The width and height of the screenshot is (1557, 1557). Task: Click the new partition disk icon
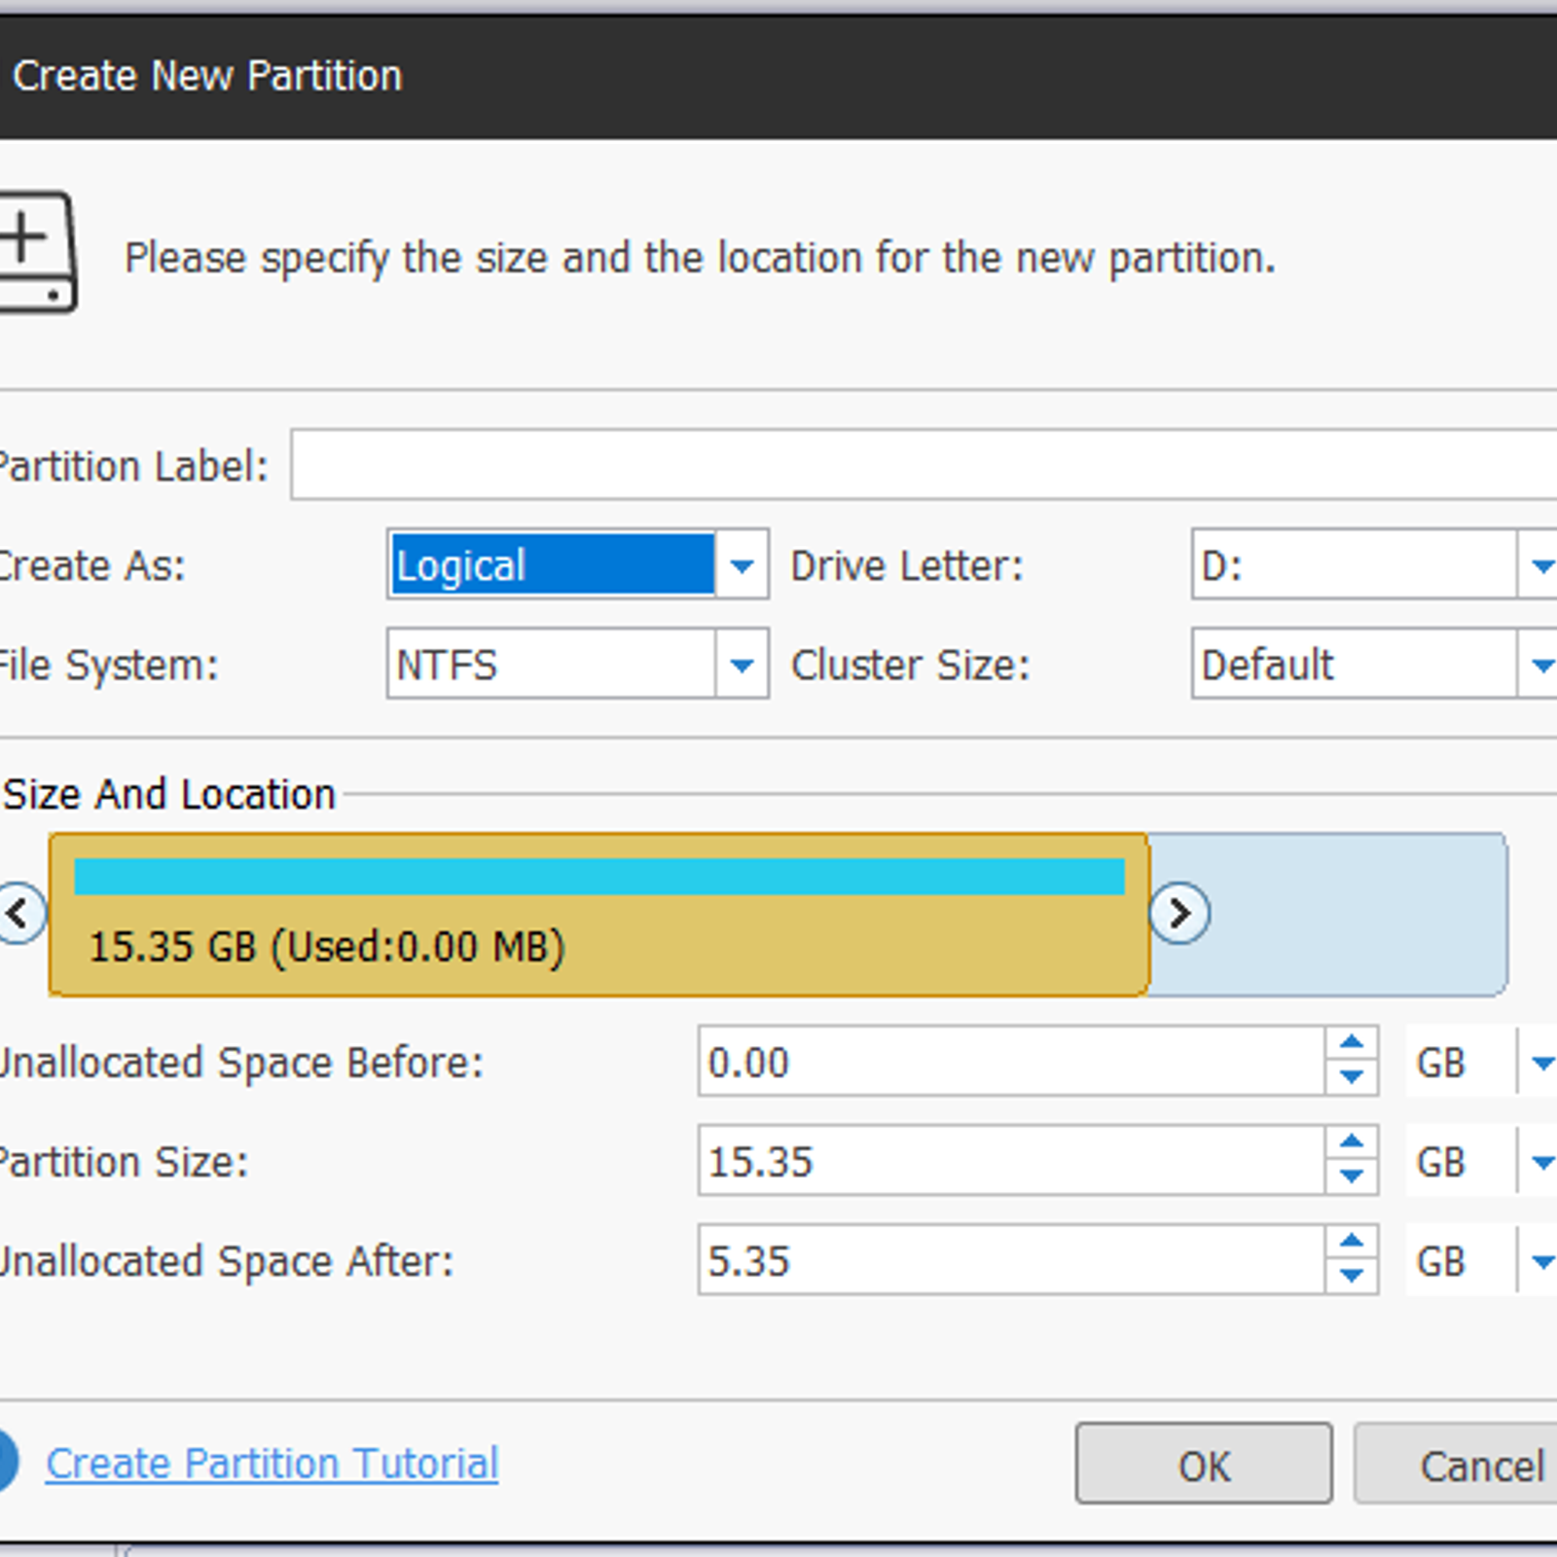[37, 252]
